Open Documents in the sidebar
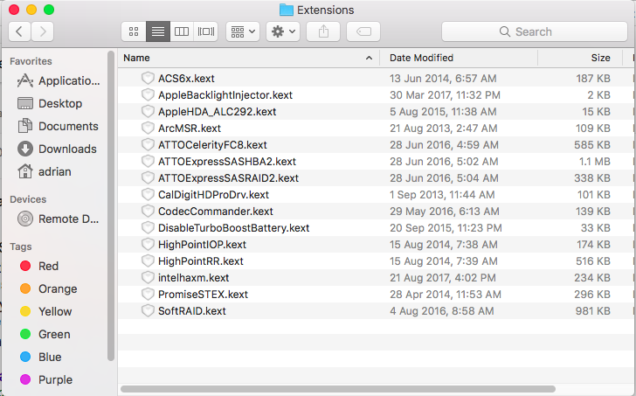Viewport: 636px width, 396px height. coord(68,126)
